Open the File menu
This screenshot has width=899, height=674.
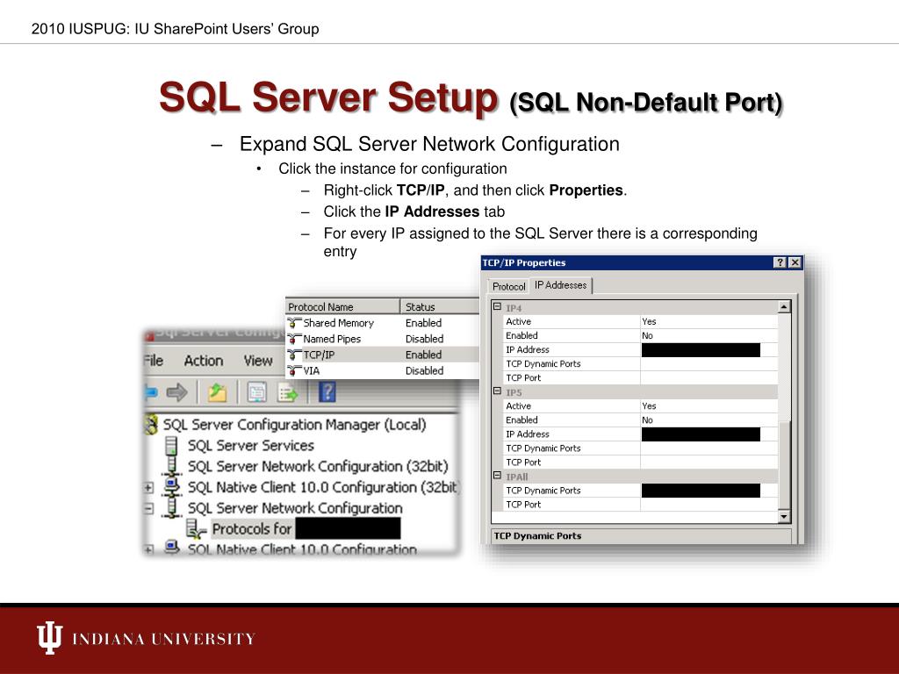[154, 361]
